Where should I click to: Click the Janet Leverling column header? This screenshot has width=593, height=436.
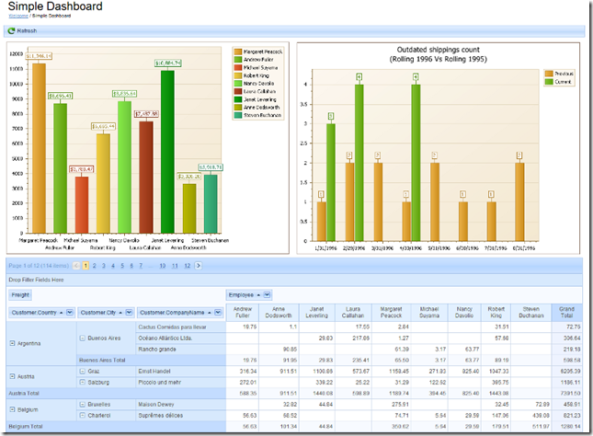point(317,312)
